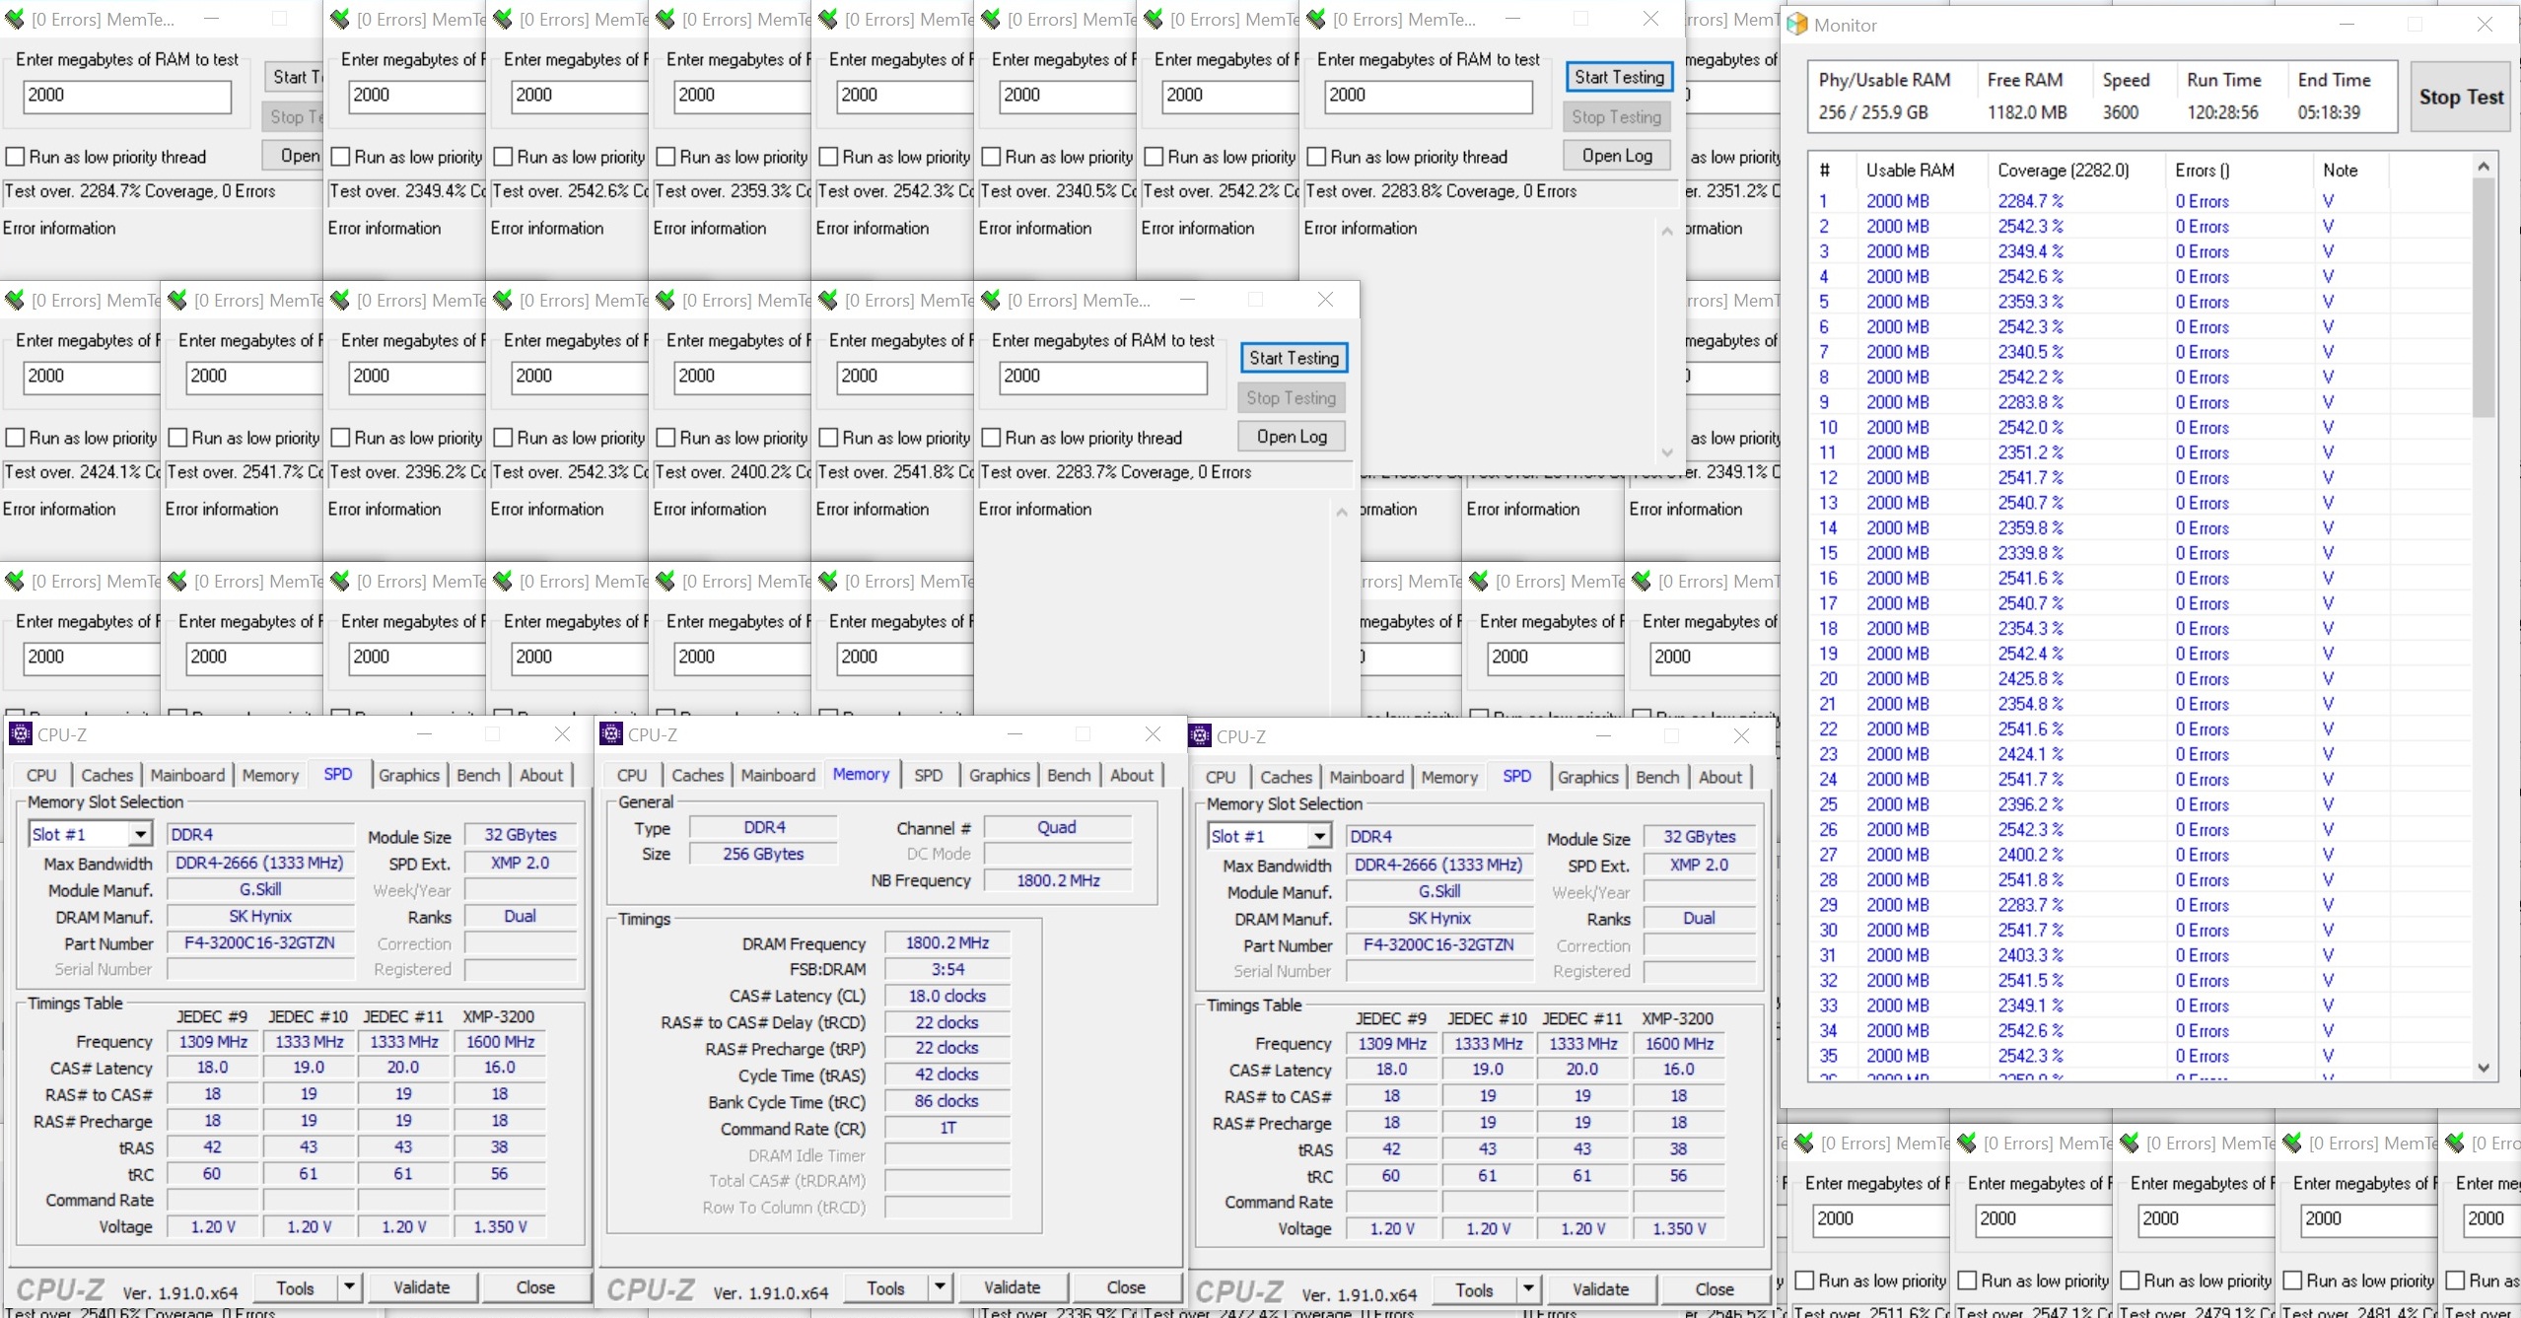The width and height of the screenshot is (2521, 1318).
Task: Open Bench tab in leftmost CPU-Z window
Action: pyautogui.click(x=478, y=775)
